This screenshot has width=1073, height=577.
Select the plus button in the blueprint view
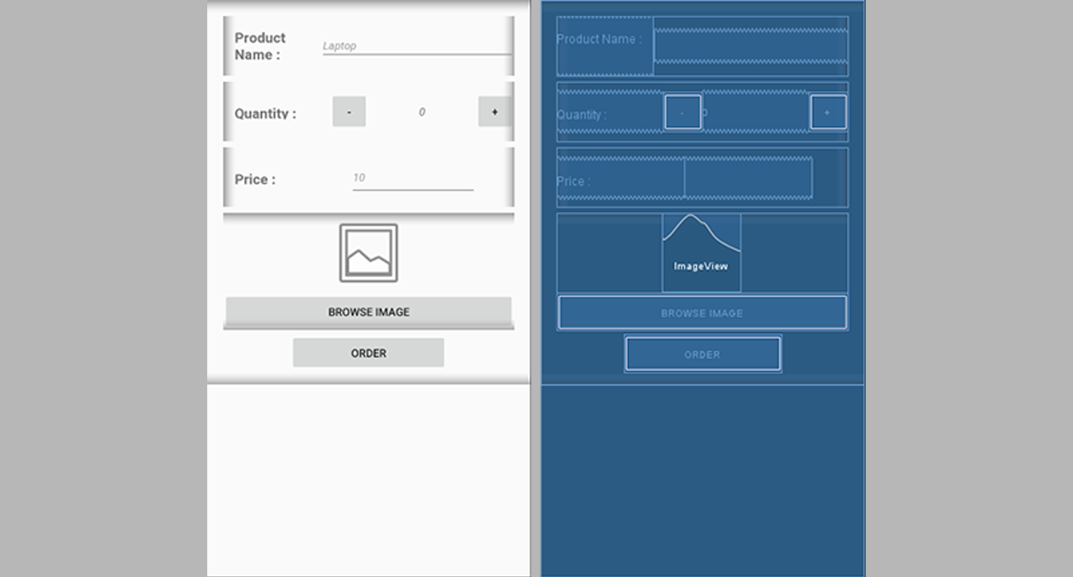[x=826, y=111]
